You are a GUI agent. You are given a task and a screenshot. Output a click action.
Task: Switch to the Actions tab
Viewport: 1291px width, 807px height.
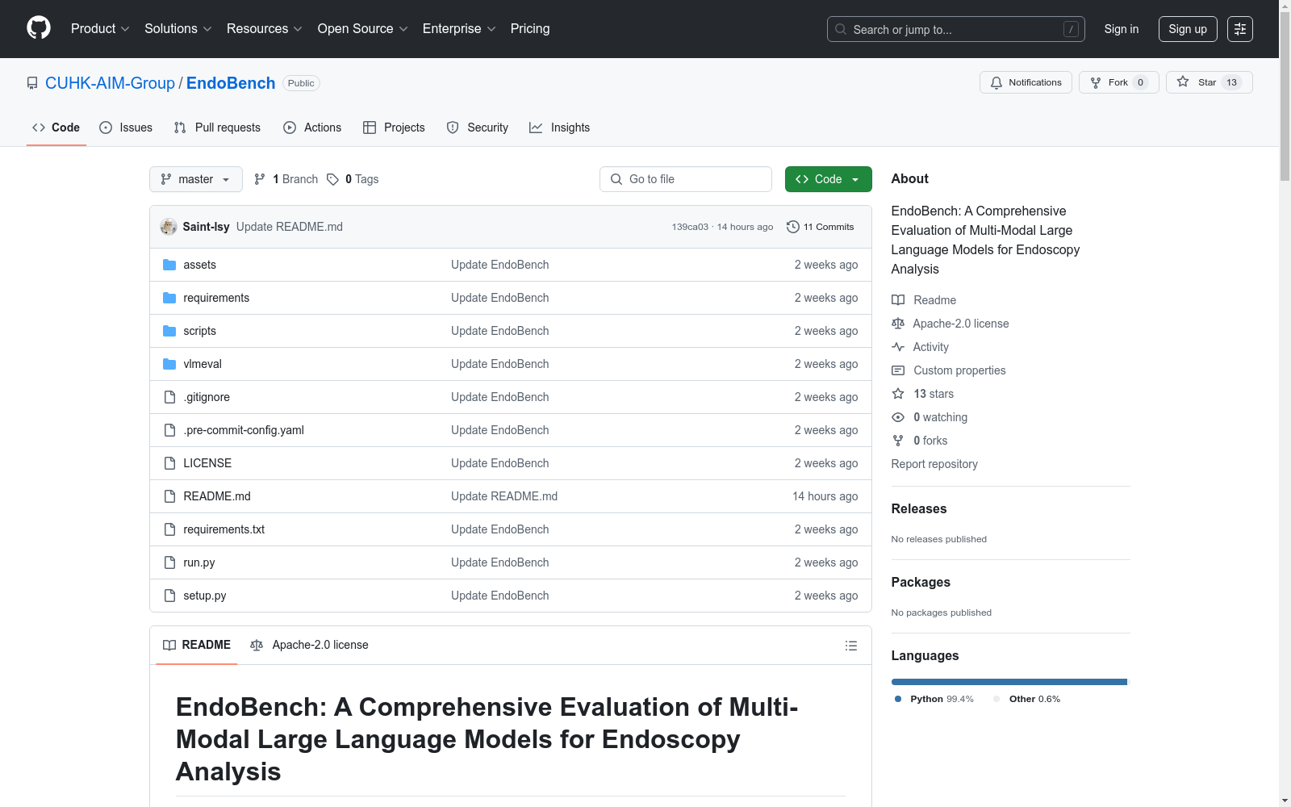tap(312, 128)
